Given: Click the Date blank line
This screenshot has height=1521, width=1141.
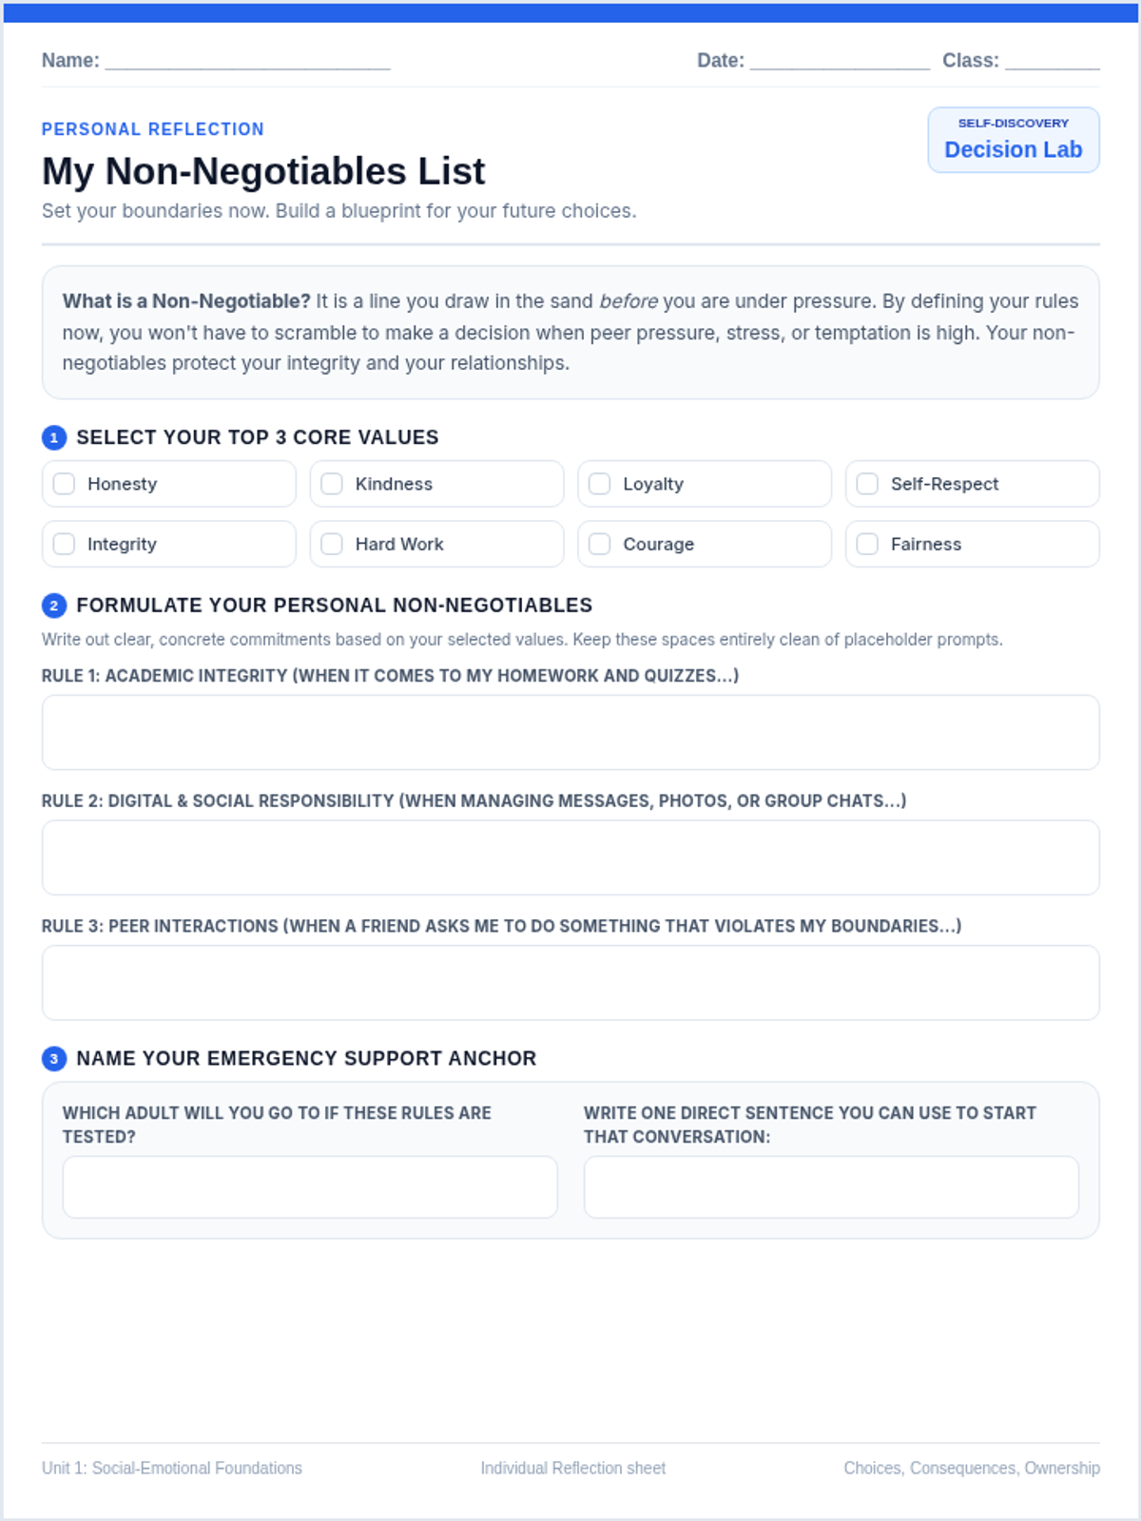Looking at the screenshot, I should (841, 62).
